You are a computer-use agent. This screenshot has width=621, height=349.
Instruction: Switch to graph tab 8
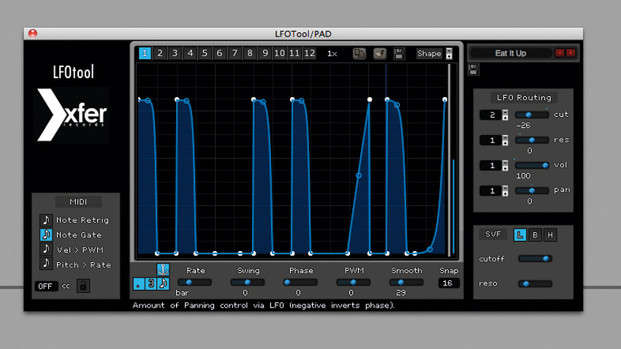250,53
